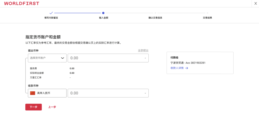The height and width of the screenshot is (140, 259).
Task: Focus the 提出币种 amount input field
Action: tap(106, 58)
